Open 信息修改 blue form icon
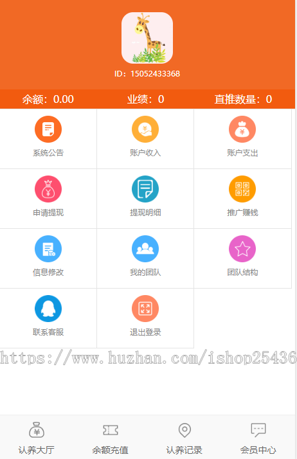Screen dimensions: 297x459 48,249
